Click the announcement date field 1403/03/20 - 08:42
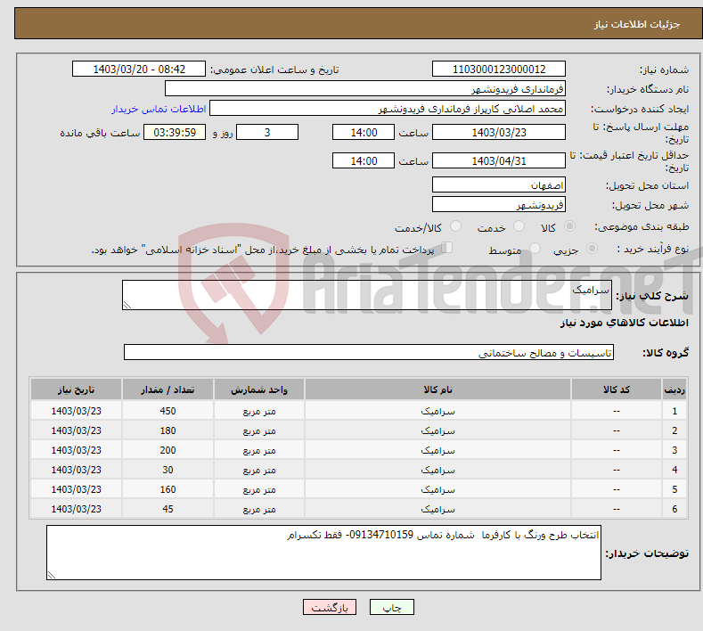This screenshot has width=703, height=631. [x=138, y=69]
